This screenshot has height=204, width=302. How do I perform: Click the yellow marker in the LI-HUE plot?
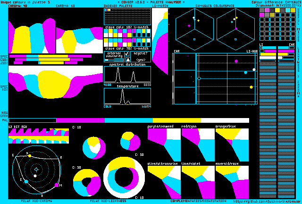251,87
